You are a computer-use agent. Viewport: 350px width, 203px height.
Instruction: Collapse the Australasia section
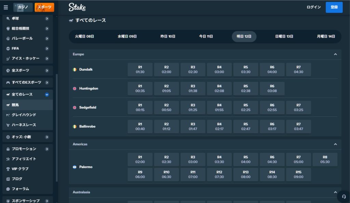pos(335,192)
